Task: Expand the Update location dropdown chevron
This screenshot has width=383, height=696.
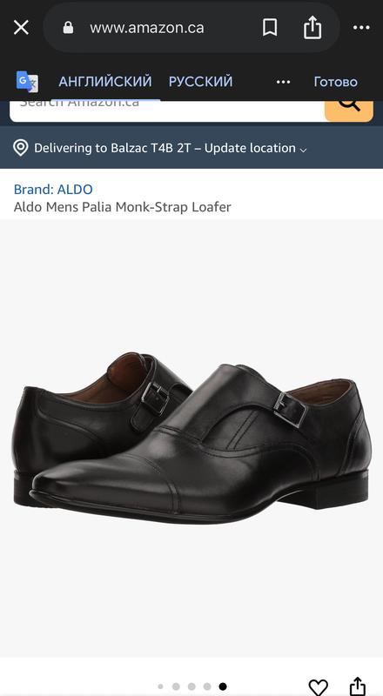Action: [304, 150]
